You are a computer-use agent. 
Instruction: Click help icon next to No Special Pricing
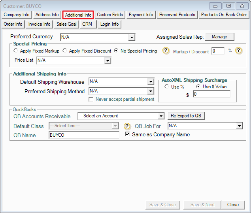(166, 51)
